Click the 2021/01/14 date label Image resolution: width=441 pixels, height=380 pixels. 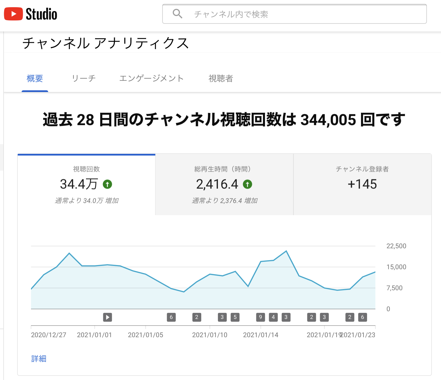point(261,335)
